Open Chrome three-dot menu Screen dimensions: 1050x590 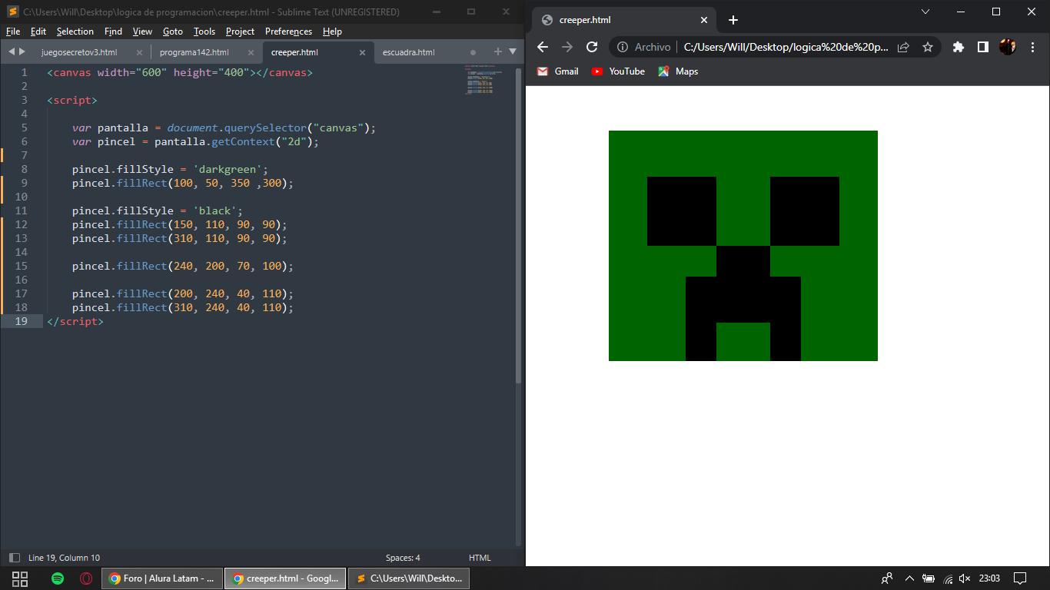point(1032,47)
